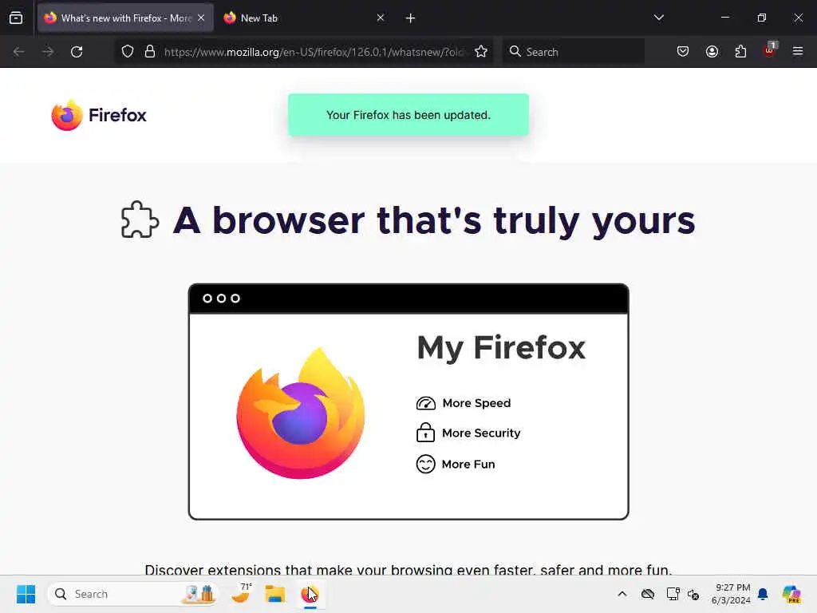Screen dimensions: 817x613
Task: Click the toolbar Search field
Action: coord(573,52)
